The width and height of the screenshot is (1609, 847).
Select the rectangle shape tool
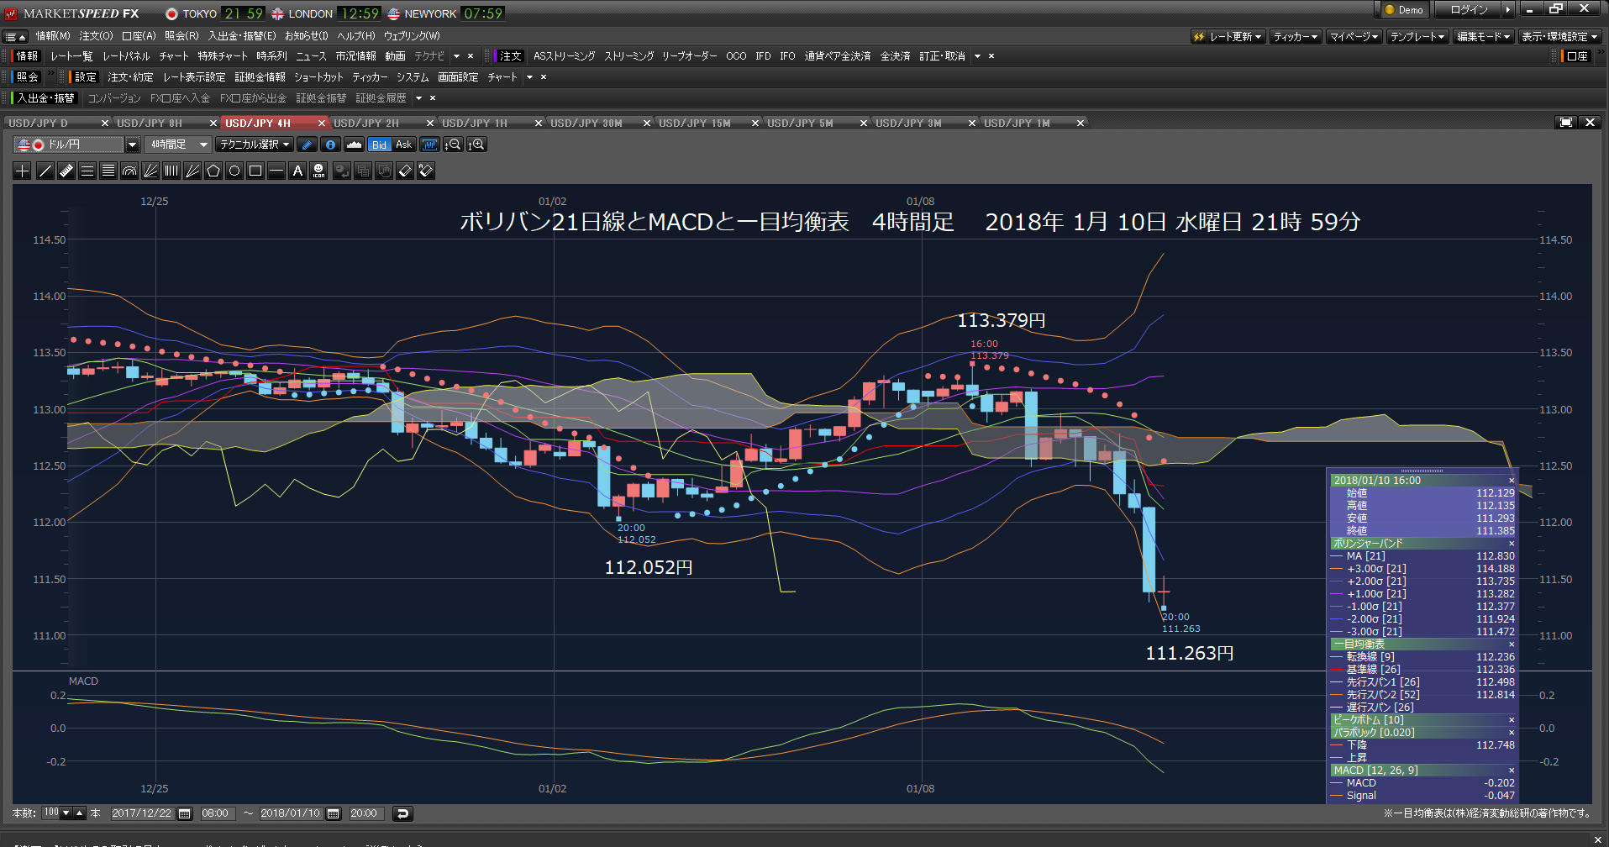255,171
